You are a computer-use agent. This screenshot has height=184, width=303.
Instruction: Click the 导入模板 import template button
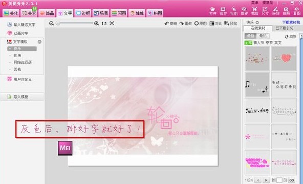click(22, 97)
